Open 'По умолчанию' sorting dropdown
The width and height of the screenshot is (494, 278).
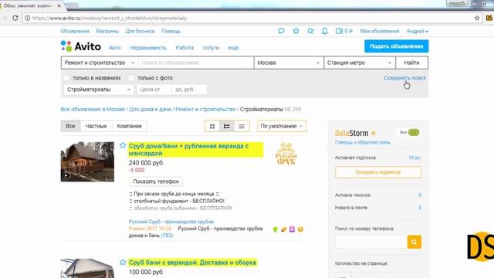[281, 126]
